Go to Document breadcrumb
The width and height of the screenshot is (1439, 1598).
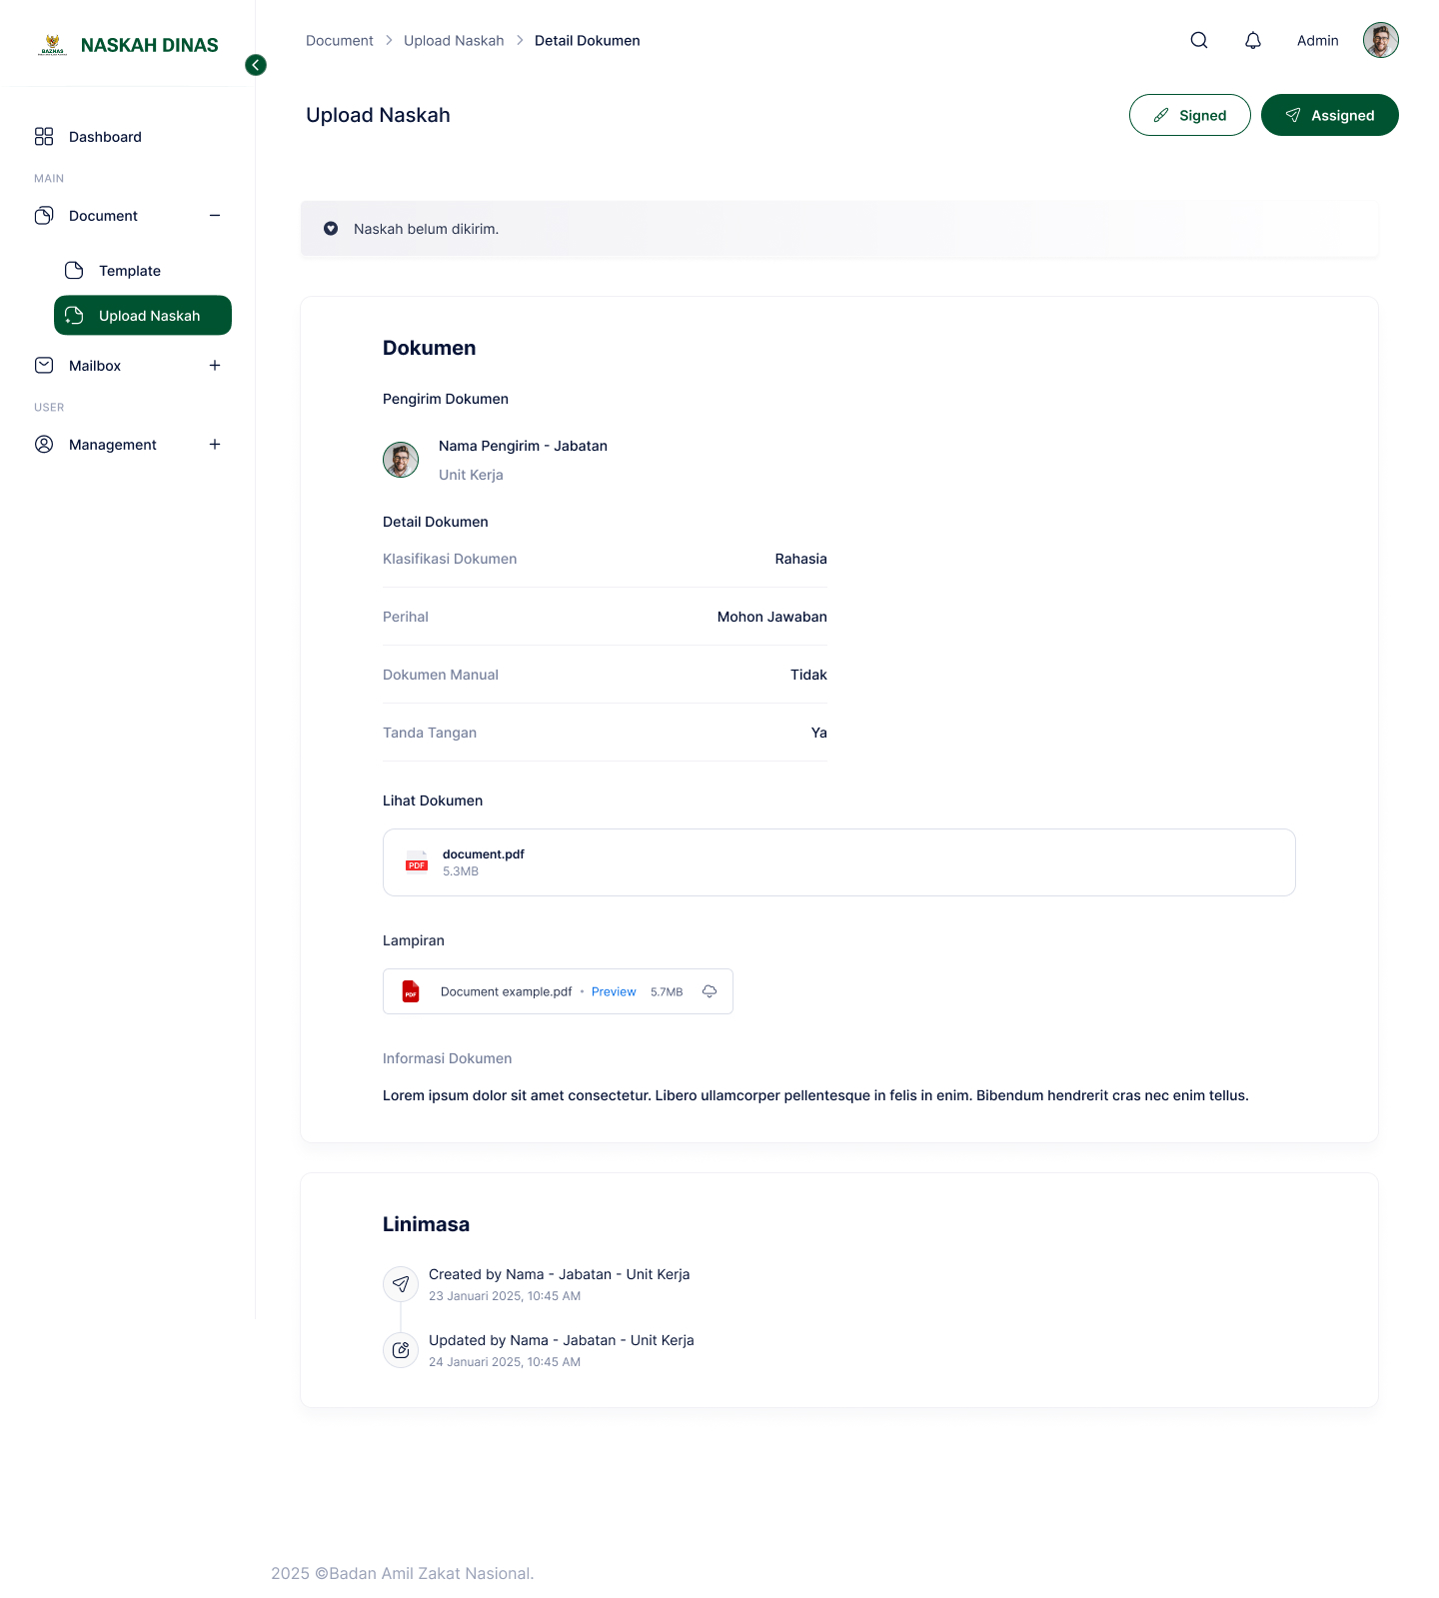[339, 41]
